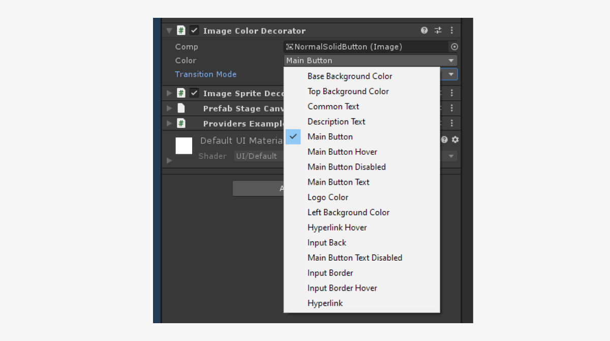Click the object picker beside NormalSolidButton

pyautogui.click(x=454, y=47)
